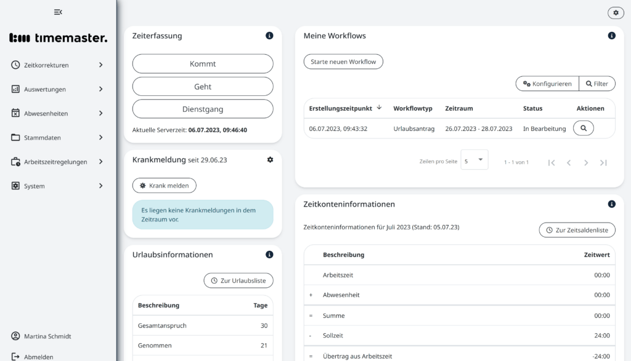This screenshot has width=631, height=361.
Task: Open the Urlaubsantrag with the magnifier action icon
Action: click(583, 128)
